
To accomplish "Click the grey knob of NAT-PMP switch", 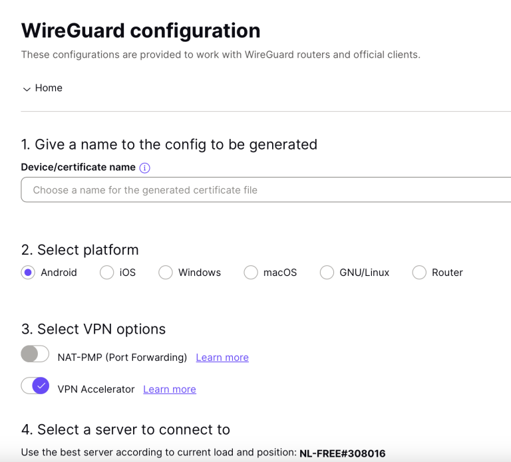I will click(29, 354).
